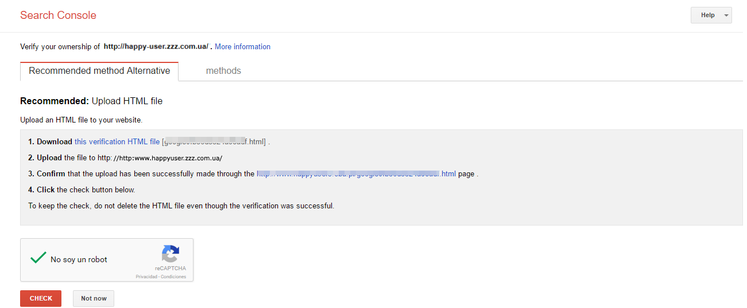The height and width of the screenshot is (308, 747).
Task: Open the Alternative methods tab
Action: coord(223,71)
